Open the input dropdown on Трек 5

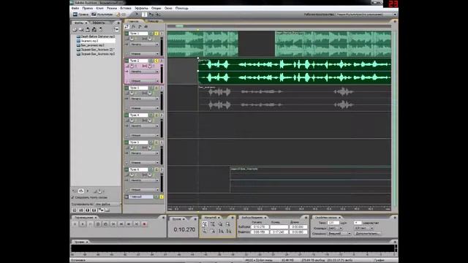144,153
